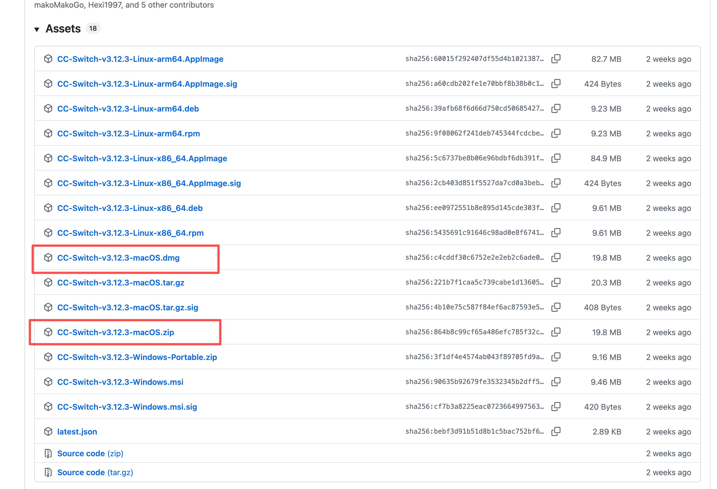The image size is (717, 489).
Task: Click the 20.3 MB file size
Action: click(x=606, y=283)
